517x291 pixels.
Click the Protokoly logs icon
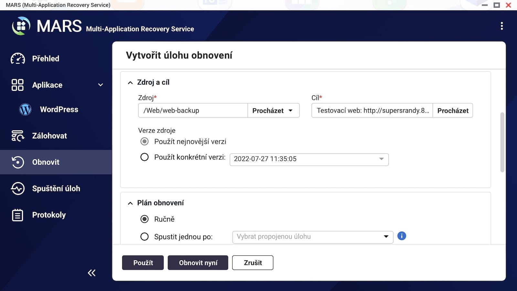17,215
